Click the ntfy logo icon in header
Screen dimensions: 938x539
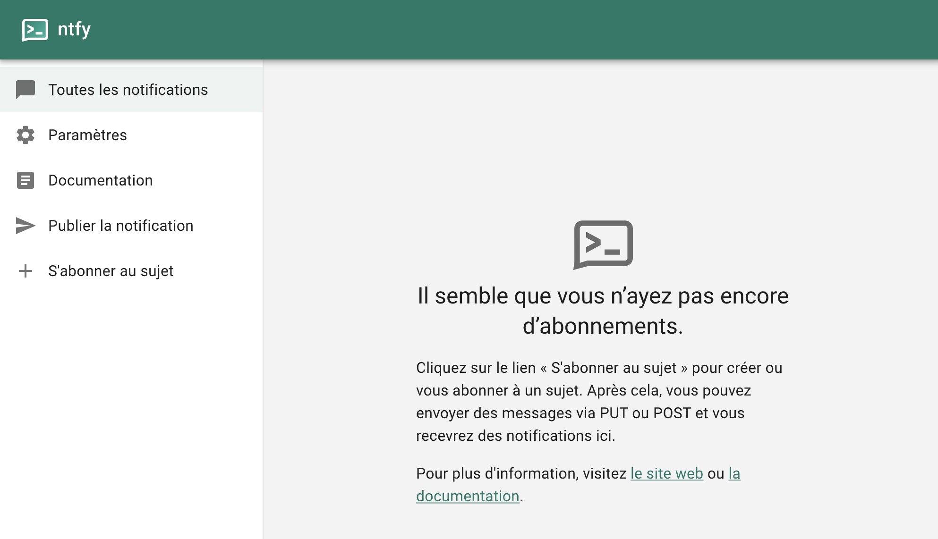pyautogui.click(x=35, y=30)
